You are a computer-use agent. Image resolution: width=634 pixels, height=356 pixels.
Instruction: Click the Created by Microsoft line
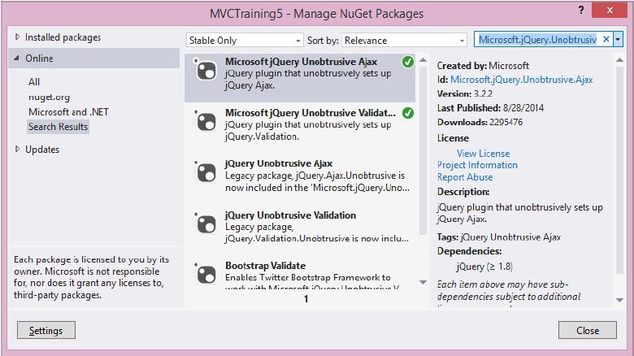click(x=483, y=66)
